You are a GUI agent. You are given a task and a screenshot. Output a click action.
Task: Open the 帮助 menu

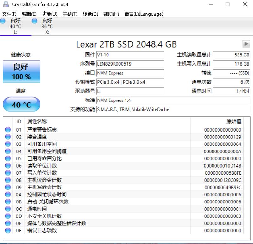(111, 14)
